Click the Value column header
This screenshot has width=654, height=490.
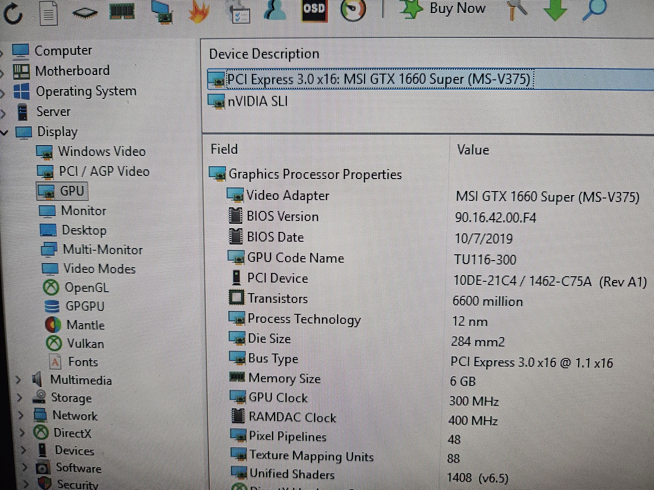473,150
